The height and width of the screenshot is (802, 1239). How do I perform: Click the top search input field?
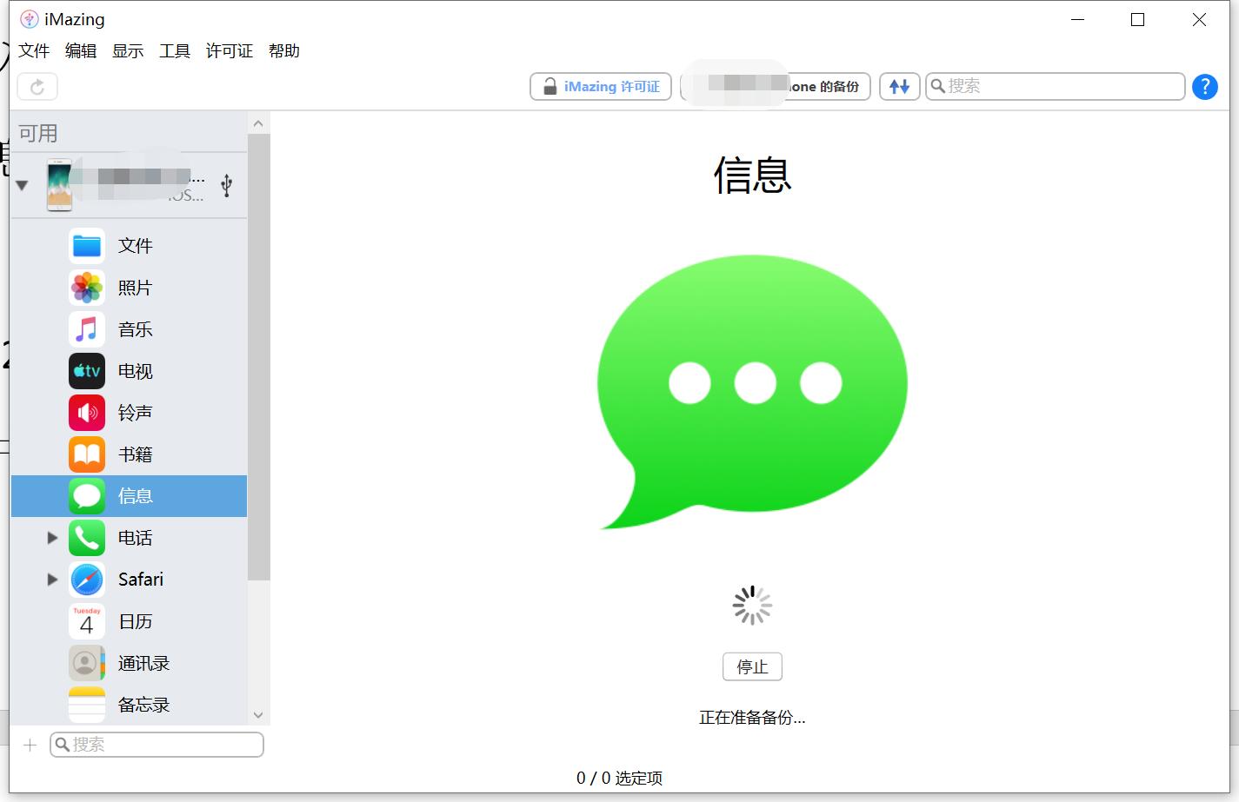point(1055,86)
